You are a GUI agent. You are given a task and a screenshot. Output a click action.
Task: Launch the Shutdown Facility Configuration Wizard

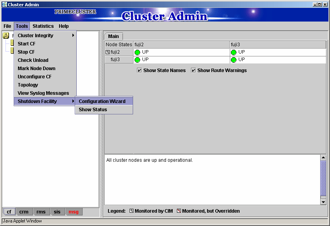point(104,101)
